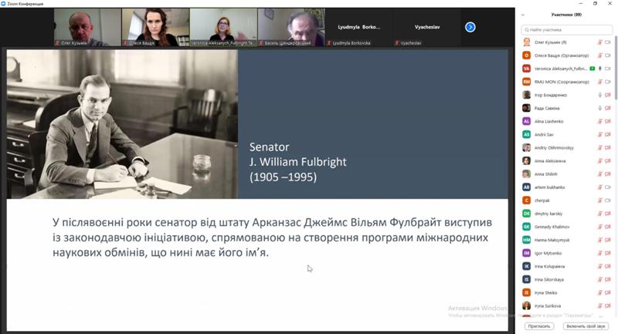The image size is (618, 334).
Task: Click camera icon for Олеся Ващук row
Action: click(x=608, y=56)
